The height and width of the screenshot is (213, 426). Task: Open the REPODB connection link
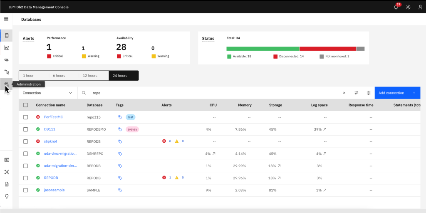(x=51, y=178)
